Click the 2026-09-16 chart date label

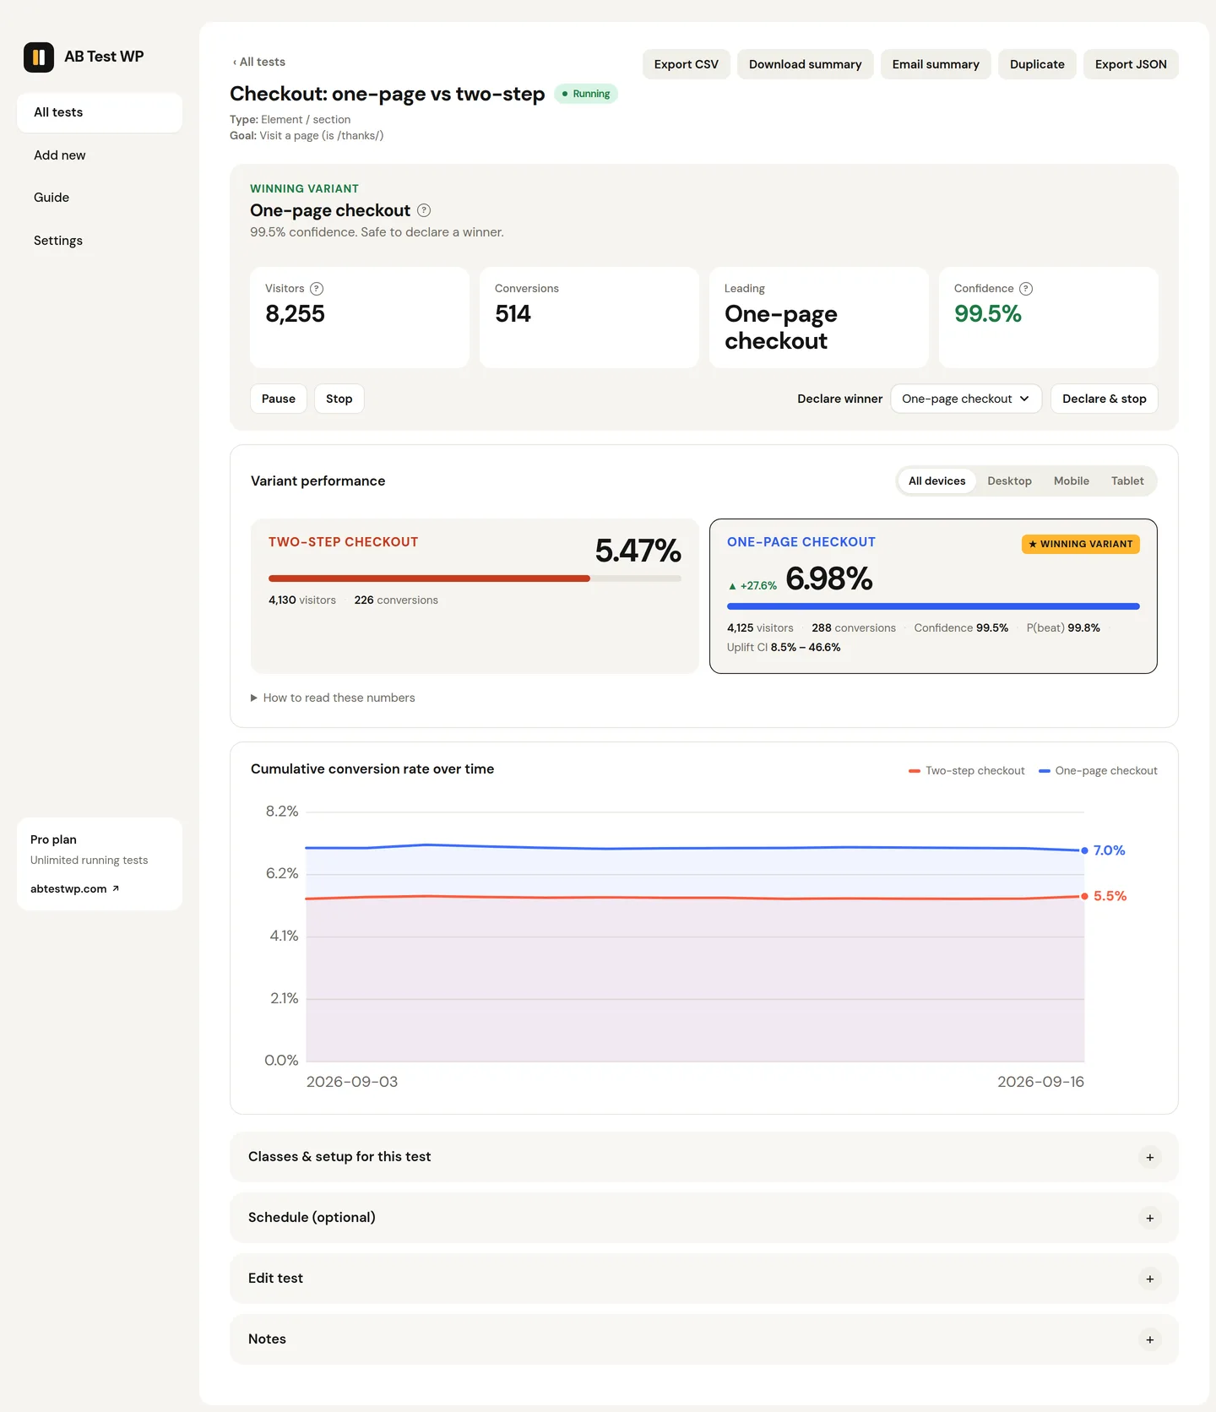pos(1040,1082)
